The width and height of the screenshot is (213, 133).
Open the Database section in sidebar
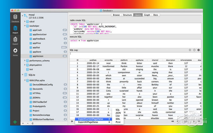pos(15,18)
